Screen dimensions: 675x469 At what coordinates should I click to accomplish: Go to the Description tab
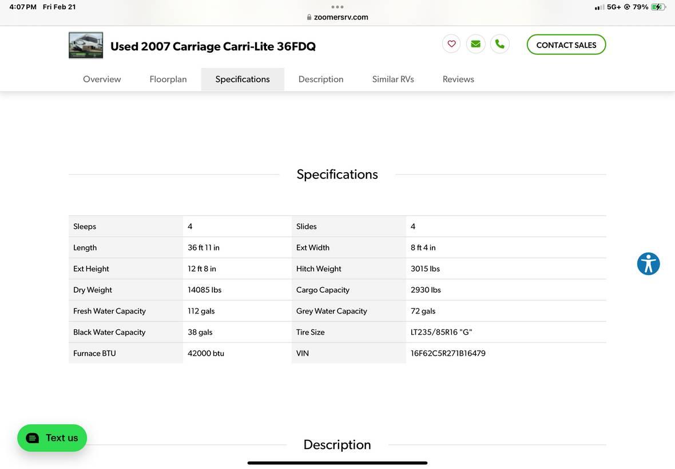pyautogui.click(x=321, y=79)
